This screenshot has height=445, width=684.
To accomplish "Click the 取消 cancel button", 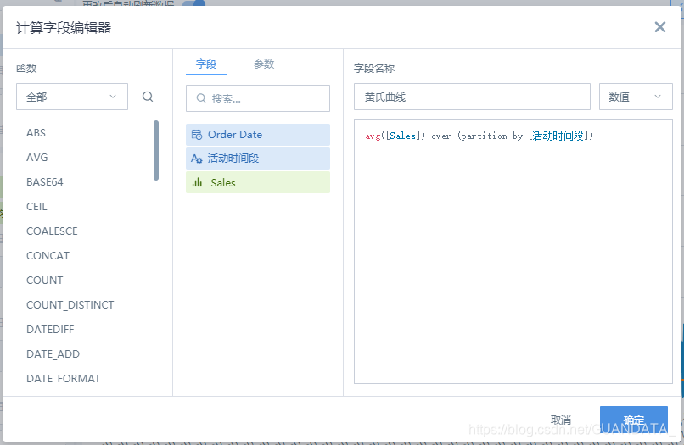I will click(x=561, y=420).
